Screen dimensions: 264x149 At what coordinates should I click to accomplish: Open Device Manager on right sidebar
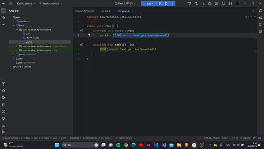(261, 25)
